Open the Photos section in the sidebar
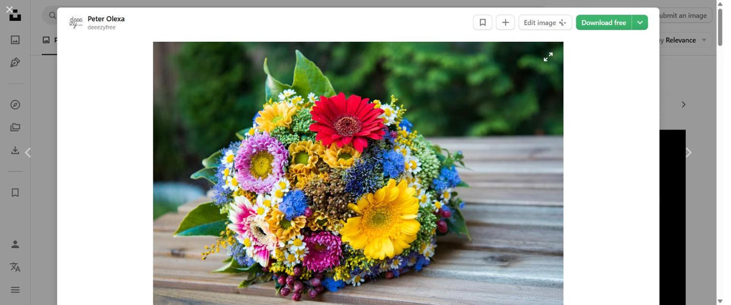Image resolution: width=731 pixels, height=305 pixels. (x=15, y=39)
